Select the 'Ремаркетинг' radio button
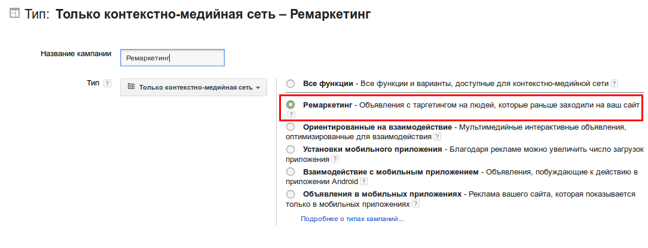Screen dimensions: 648x248 [x=291, y=105]
